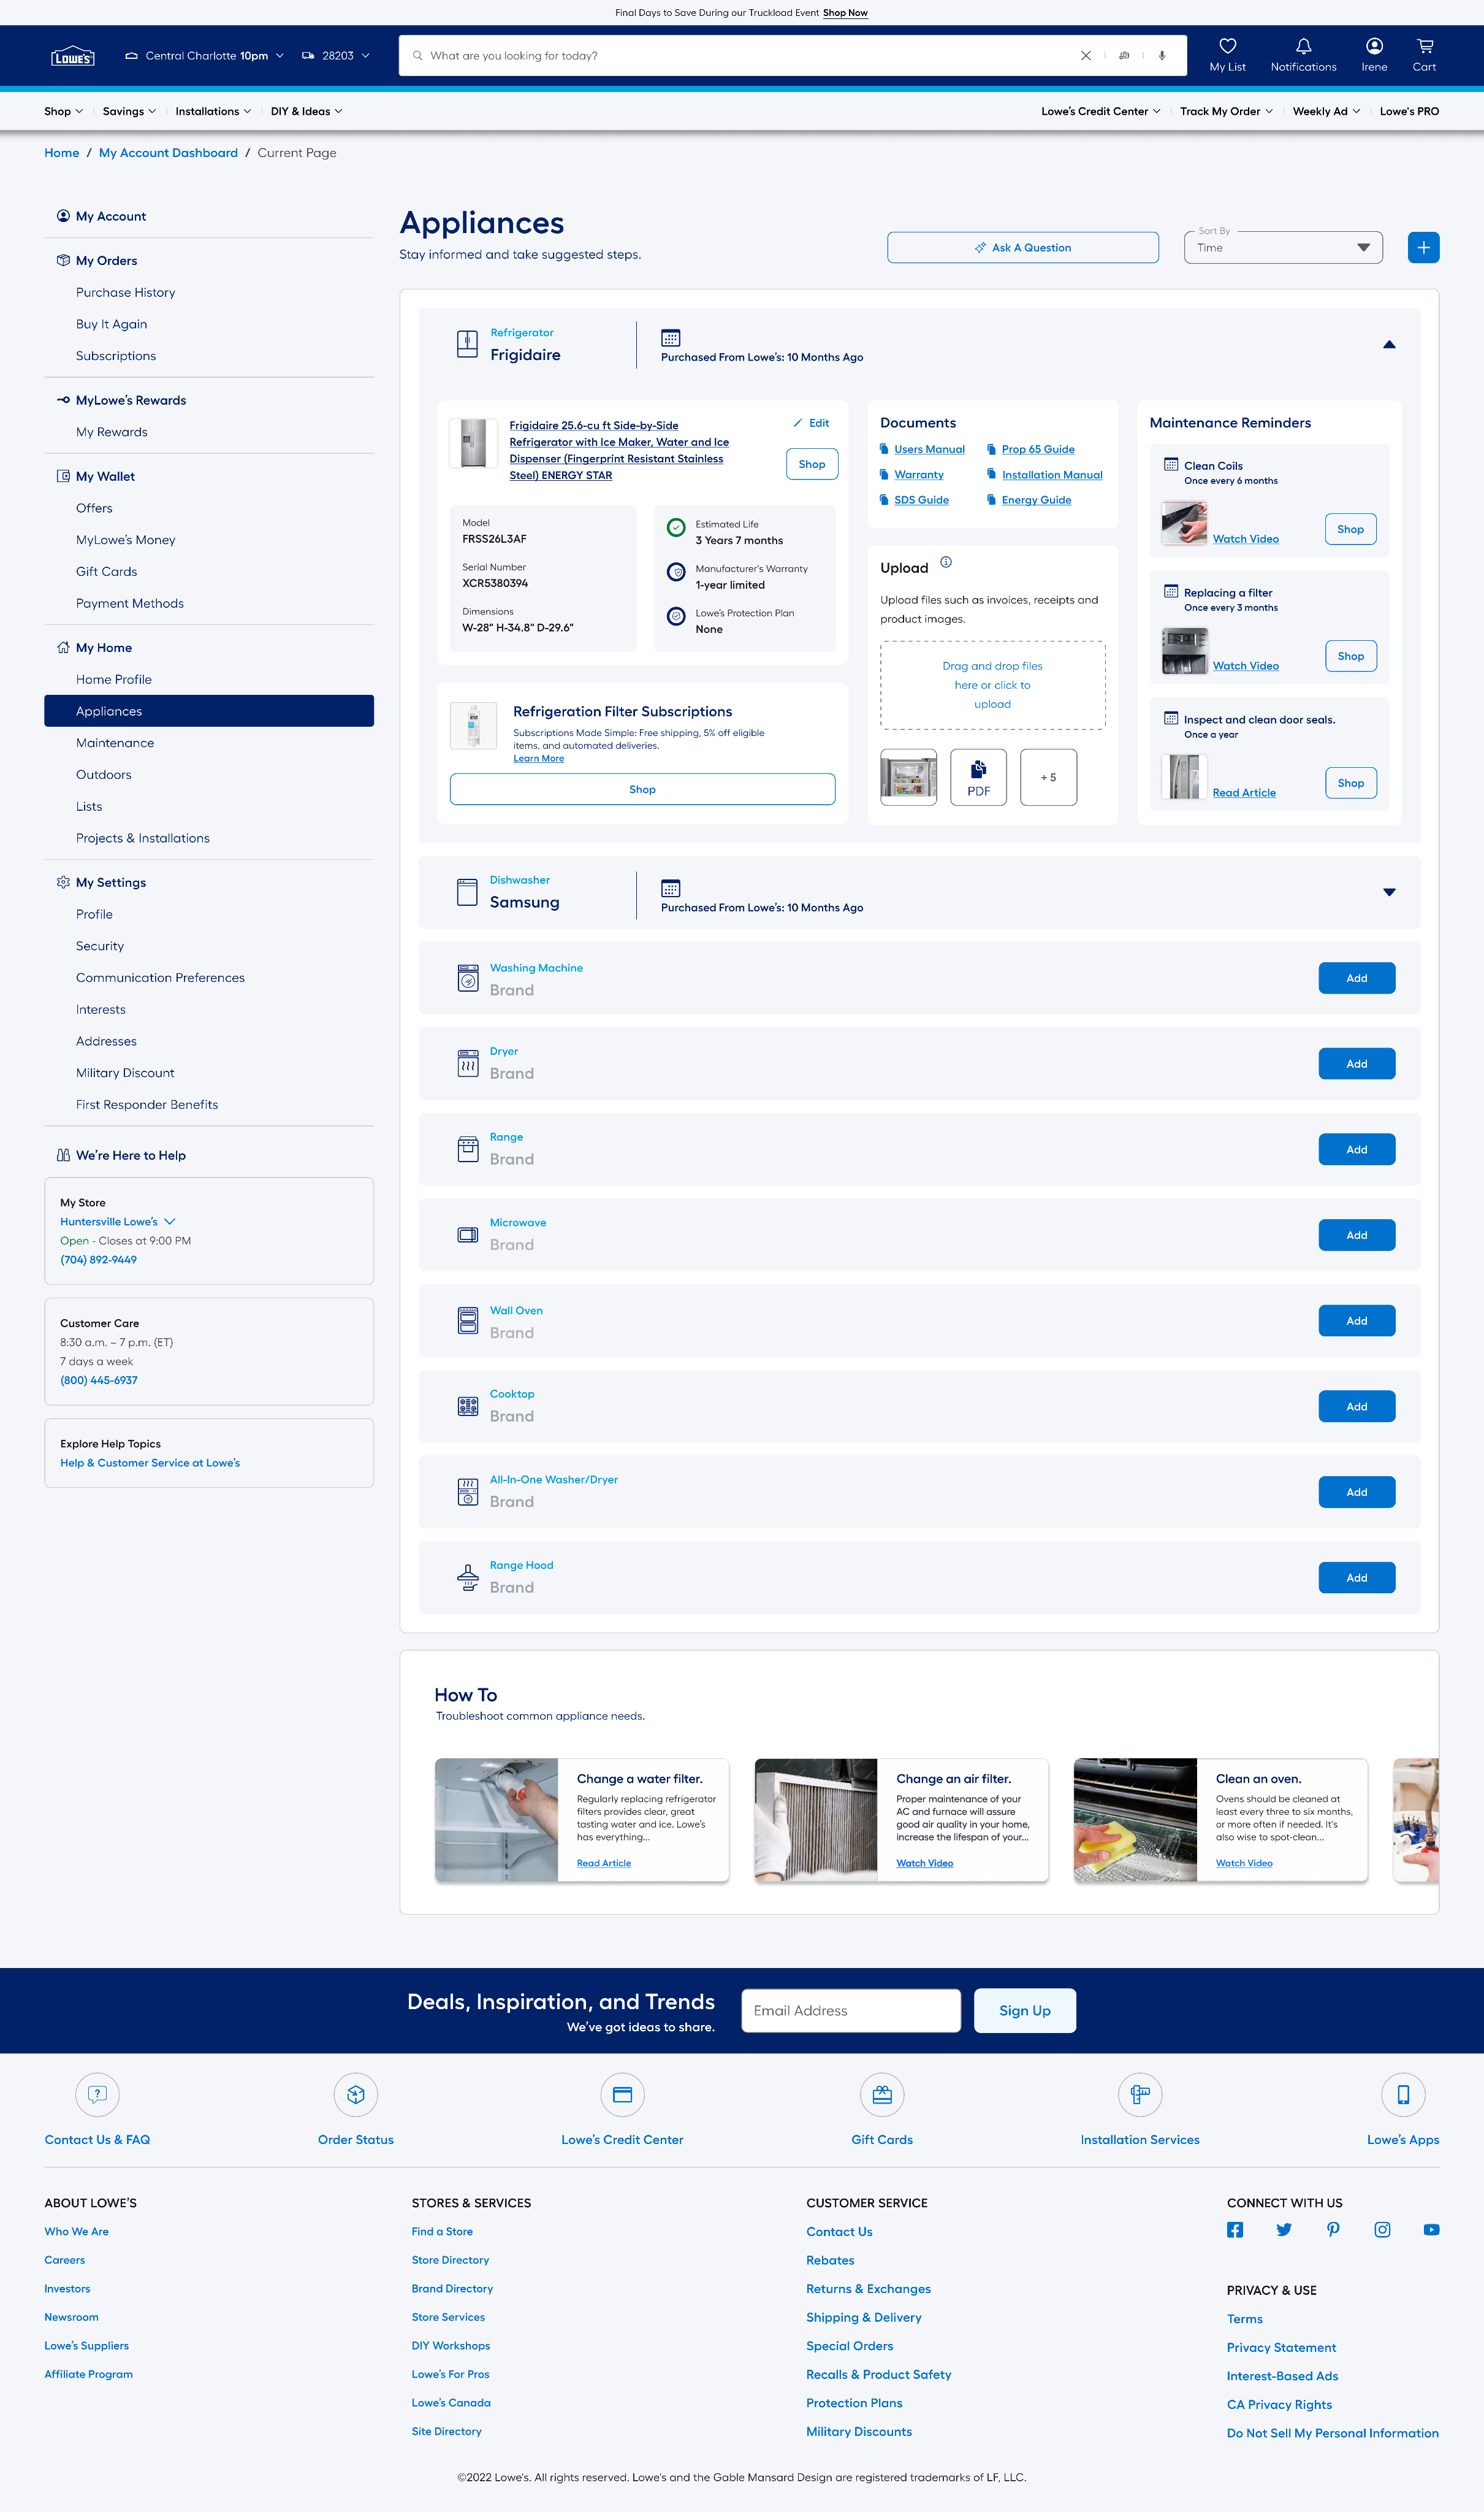This screenshot has width=1484, height=2512.
Task: Click Lowe's Credit Center card icon
Action: pos(622,2094)
